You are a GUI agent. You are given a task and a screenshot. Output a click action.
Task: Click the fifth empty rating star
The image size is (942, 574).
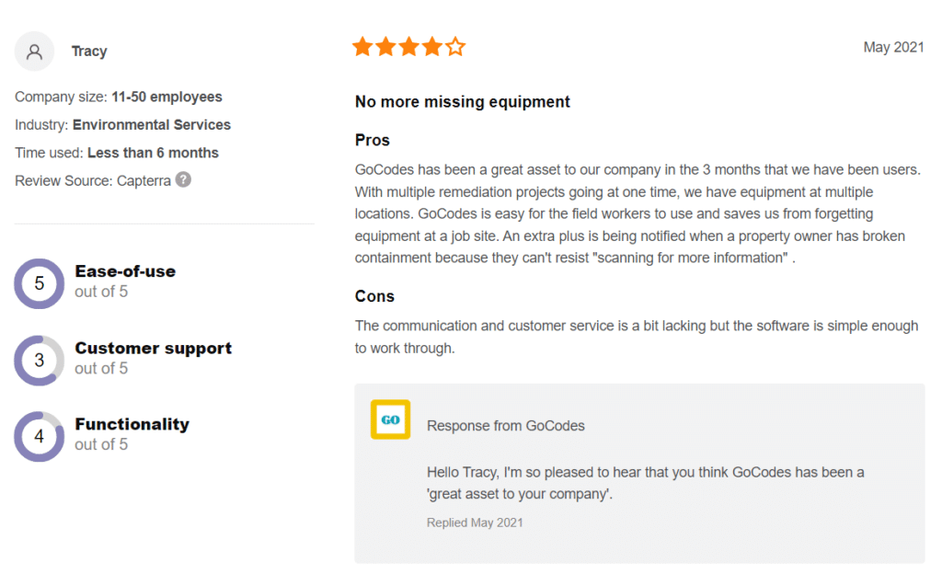click(455, 47)
